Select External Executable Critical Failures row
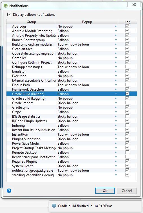The height and width of the screenshot is (213, 143). (72, 80)
